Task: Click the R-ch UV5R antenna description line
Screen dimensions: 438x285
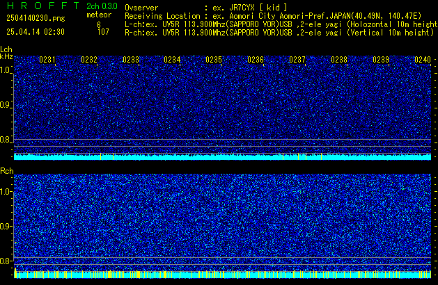Action: click(x=279, y=33)
